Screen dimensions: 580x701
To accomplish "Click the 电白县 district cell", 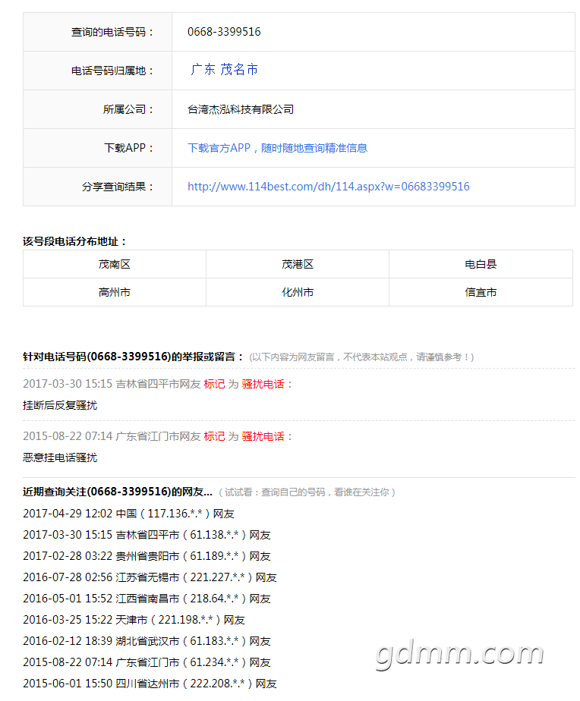I will (481, 264).
